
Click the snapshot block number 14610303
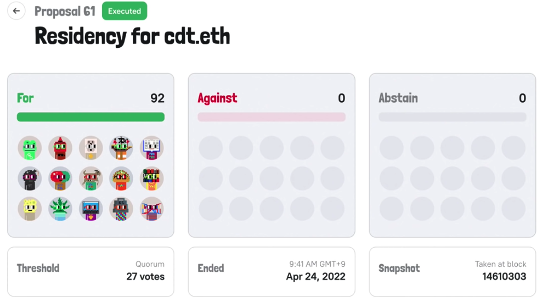click(505, 276)
